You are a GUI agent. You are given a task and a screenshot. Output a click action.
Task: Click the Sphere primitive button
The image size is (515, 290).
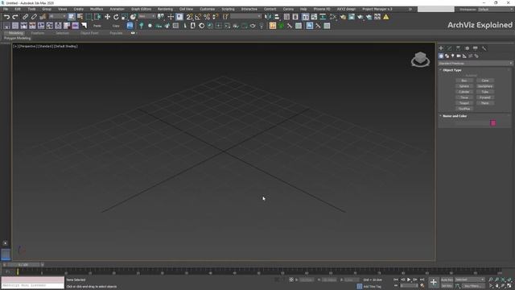(464, 86)
